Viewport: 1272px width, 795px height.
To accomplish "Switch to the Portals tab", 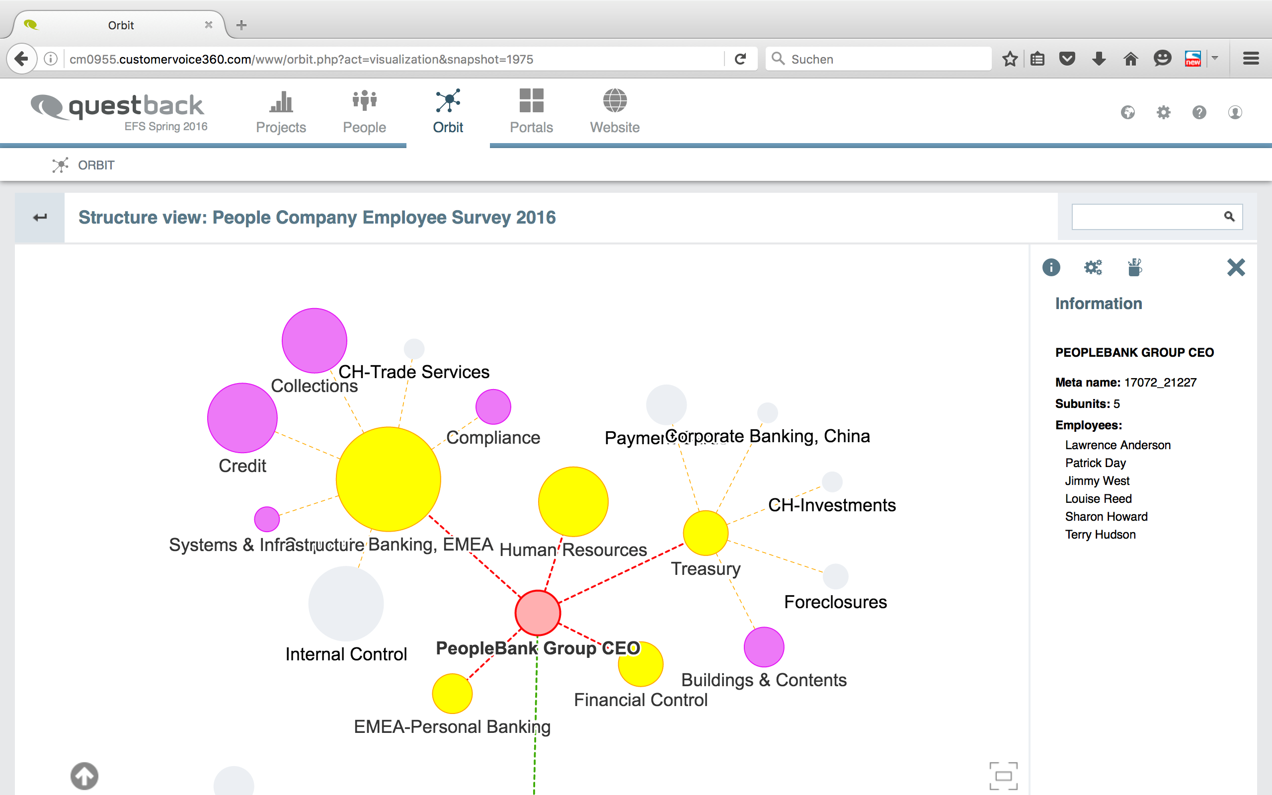I will (531, 111).
